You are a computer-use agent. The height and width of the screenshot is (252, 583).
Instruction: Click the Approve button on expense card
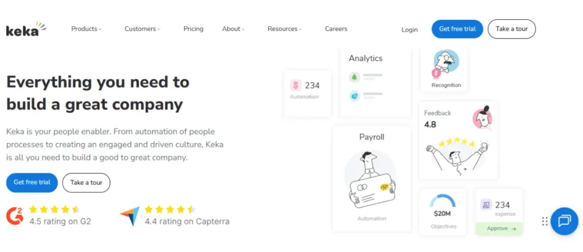tap(499, 229)
